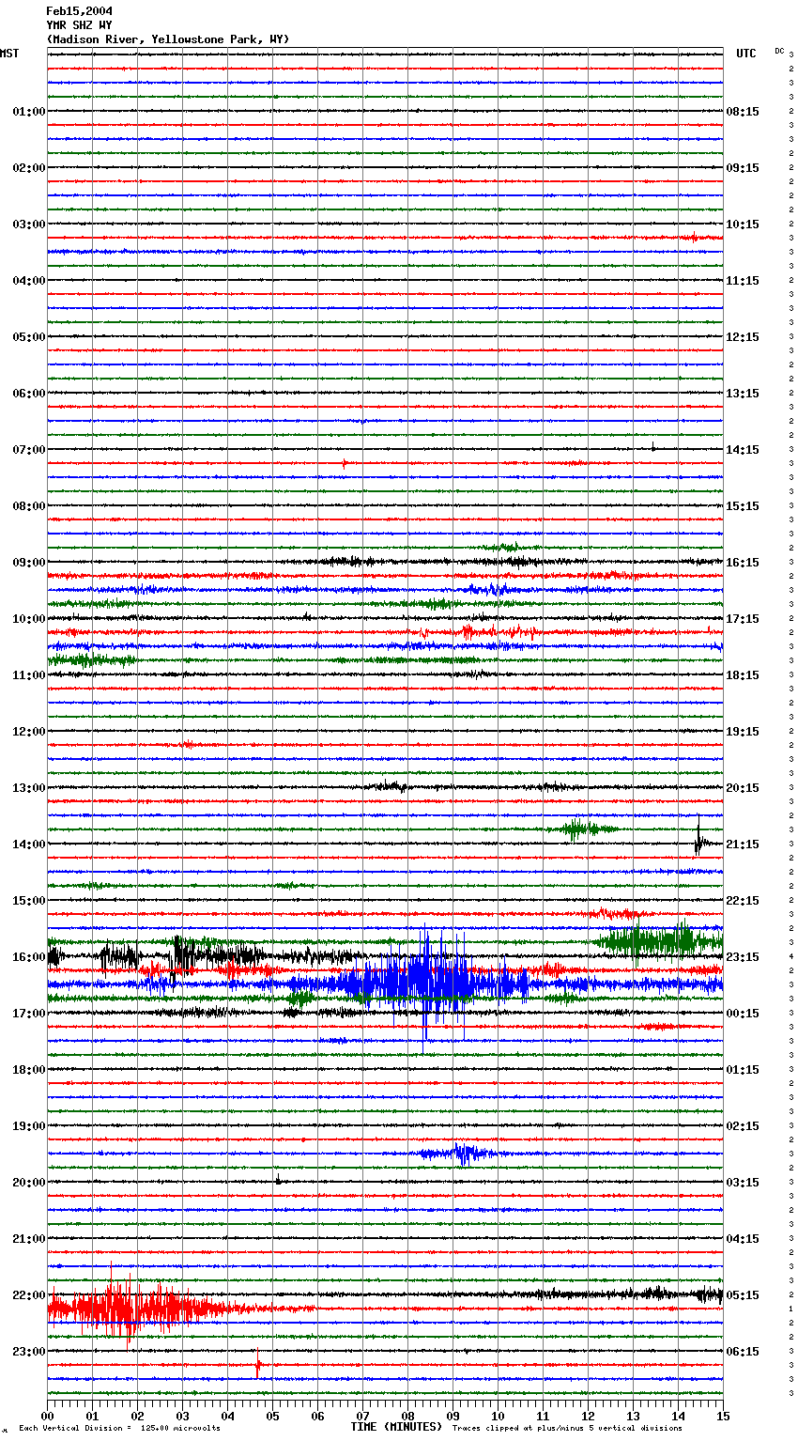Select the 07:00 MST time label
Image resolution: width=798 pixels, height=1441 pixels.
click(29, 450)
